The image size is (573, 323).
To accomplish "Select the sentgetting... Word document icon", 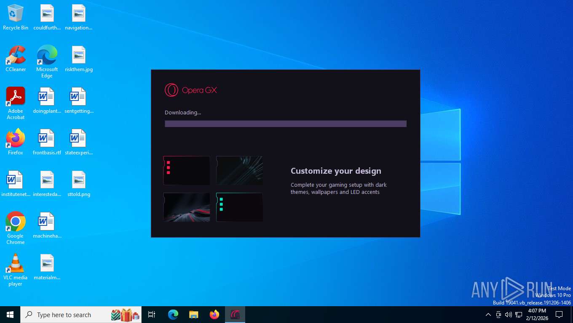I will (79, 101).
